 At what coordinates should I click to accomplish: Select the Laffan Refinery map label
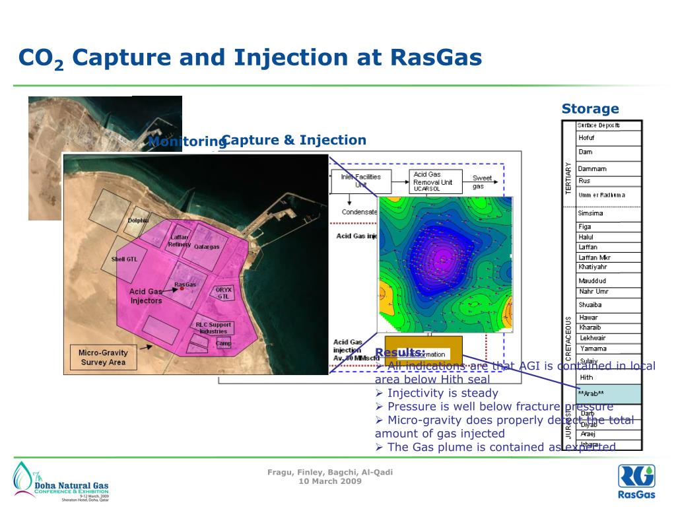click(x=180, y=240)
